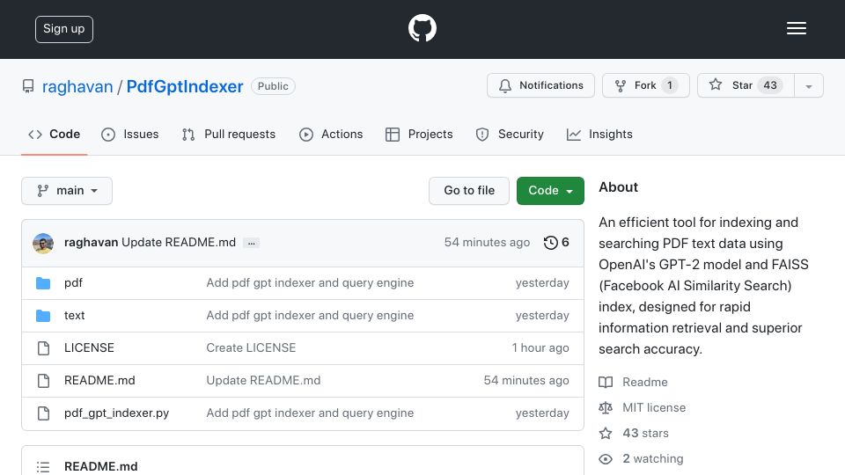Click the 54 minutes ago commit timestamp
Screen dimensions: 845x475
pos(487,243)
